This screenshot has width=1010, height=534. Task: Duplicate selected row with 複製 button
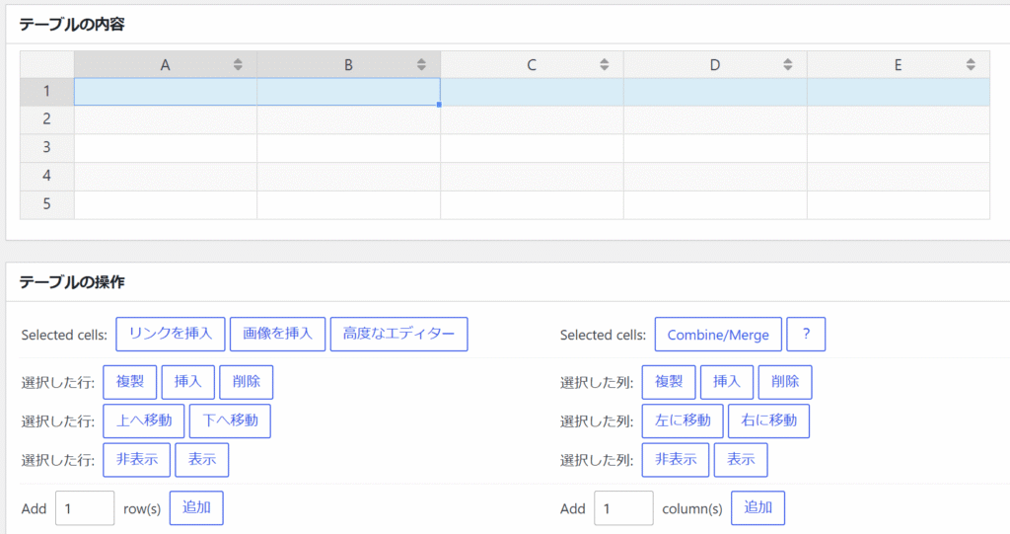(x=130, y=382)
